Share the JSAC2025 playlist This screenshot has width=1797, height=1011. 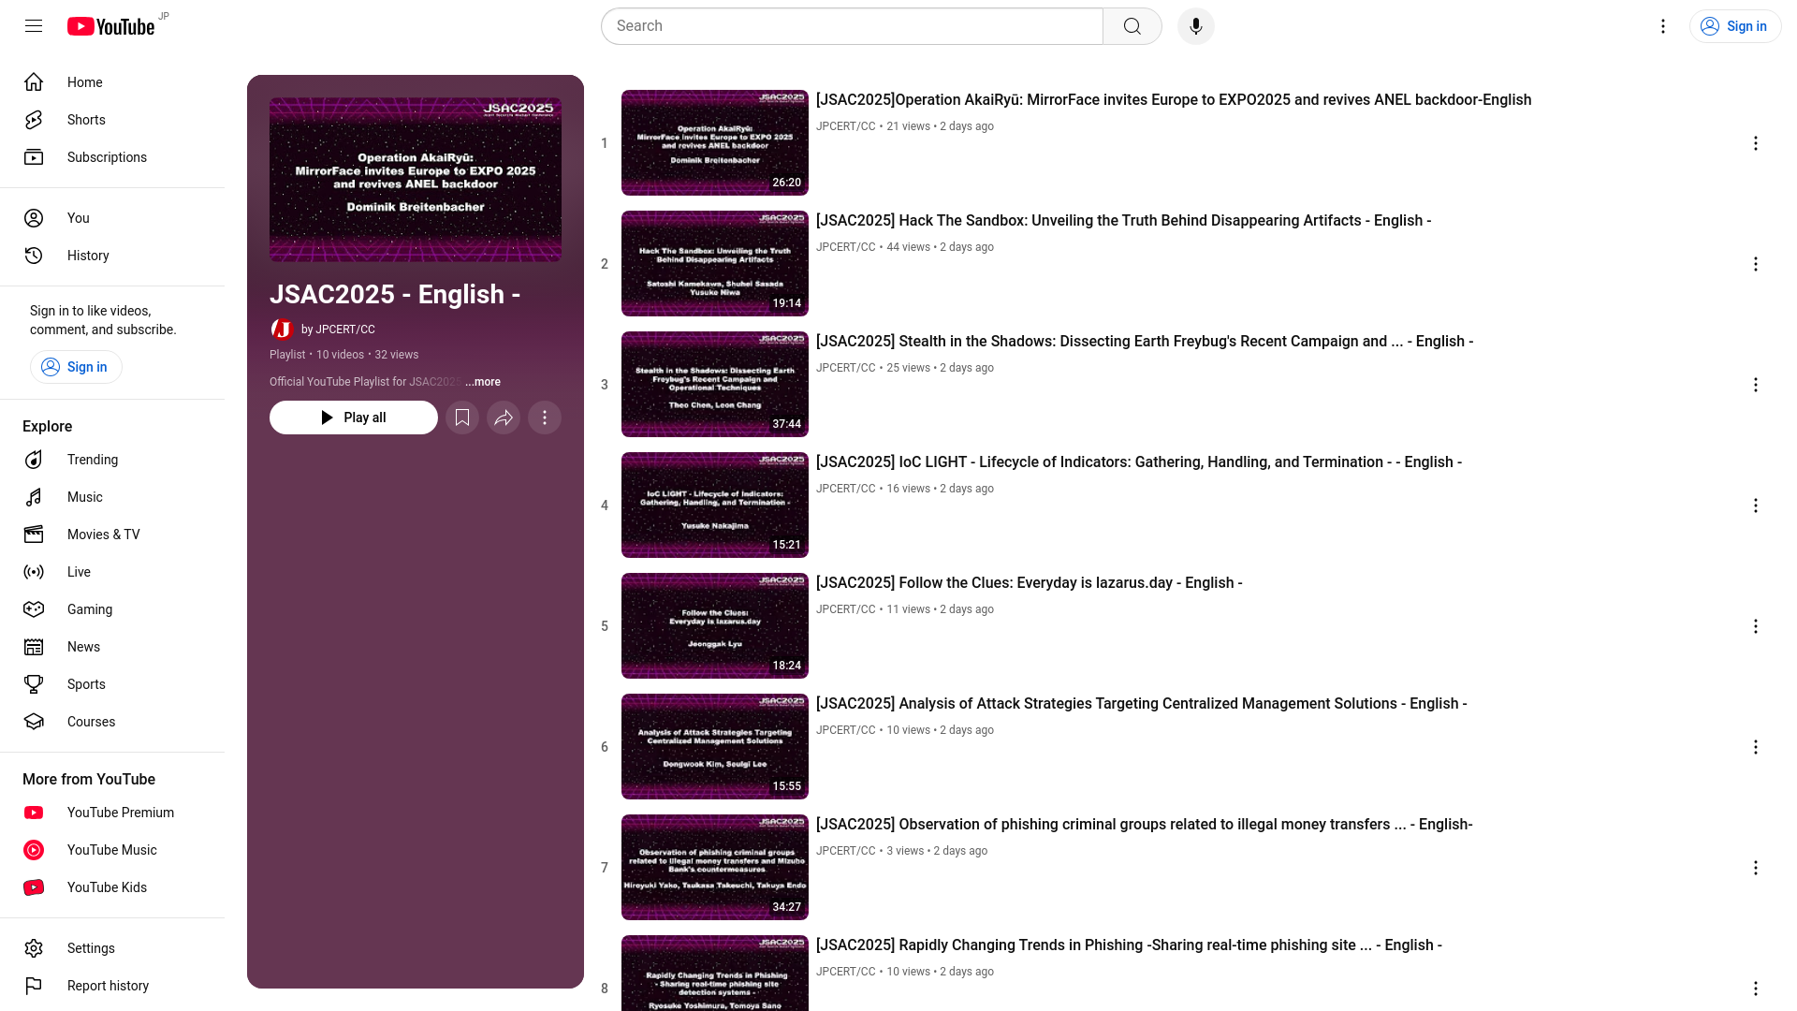coord(504,418)
